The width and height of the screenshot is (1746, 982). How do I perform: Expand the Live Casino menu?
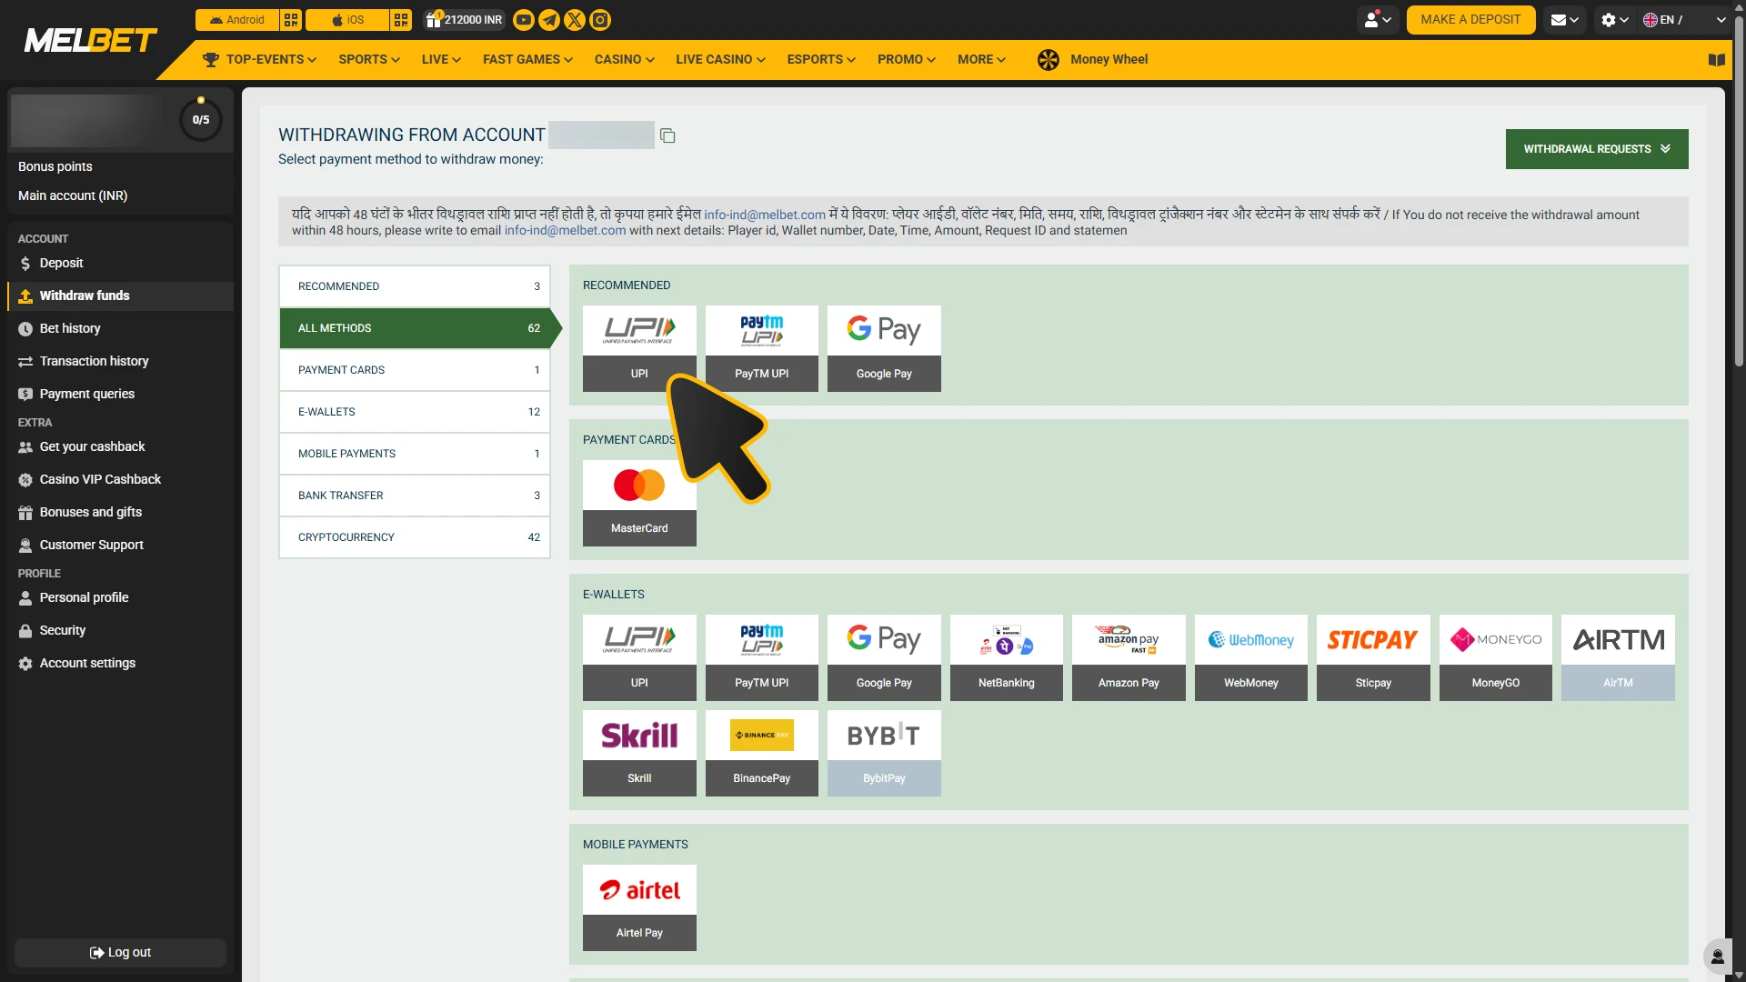tap(720, 60)
